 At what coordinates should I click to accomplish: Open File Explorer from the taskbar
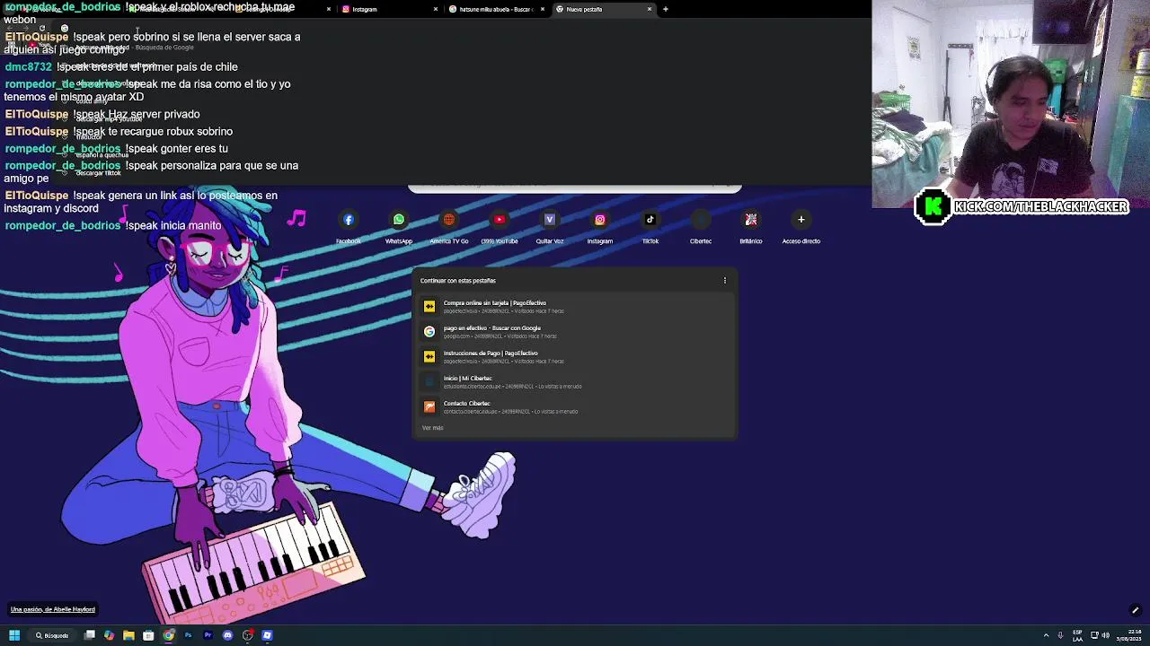[128, 635]
